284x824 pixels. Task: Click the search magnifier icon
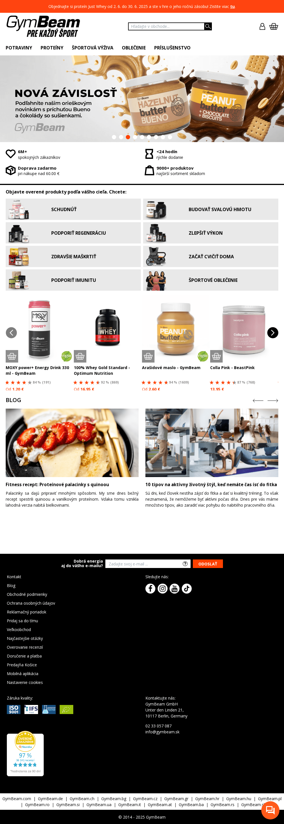[208, 26]
